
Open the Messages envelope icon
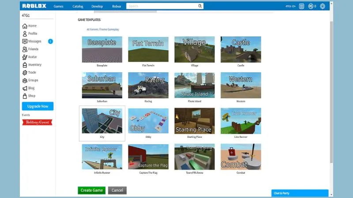coord(25,41)
